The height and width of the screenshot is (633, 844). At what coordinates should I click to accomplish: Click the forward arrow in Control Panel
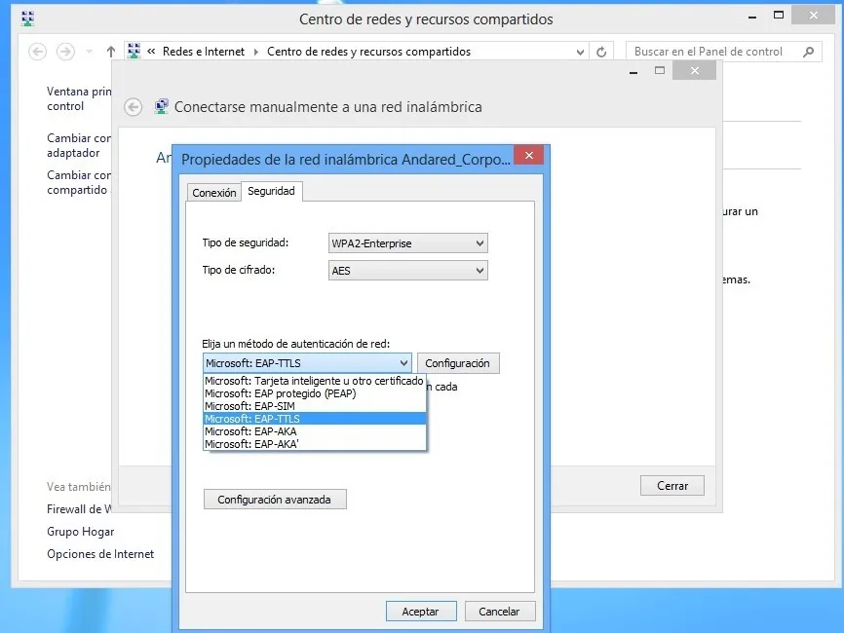tap(65, 52)
